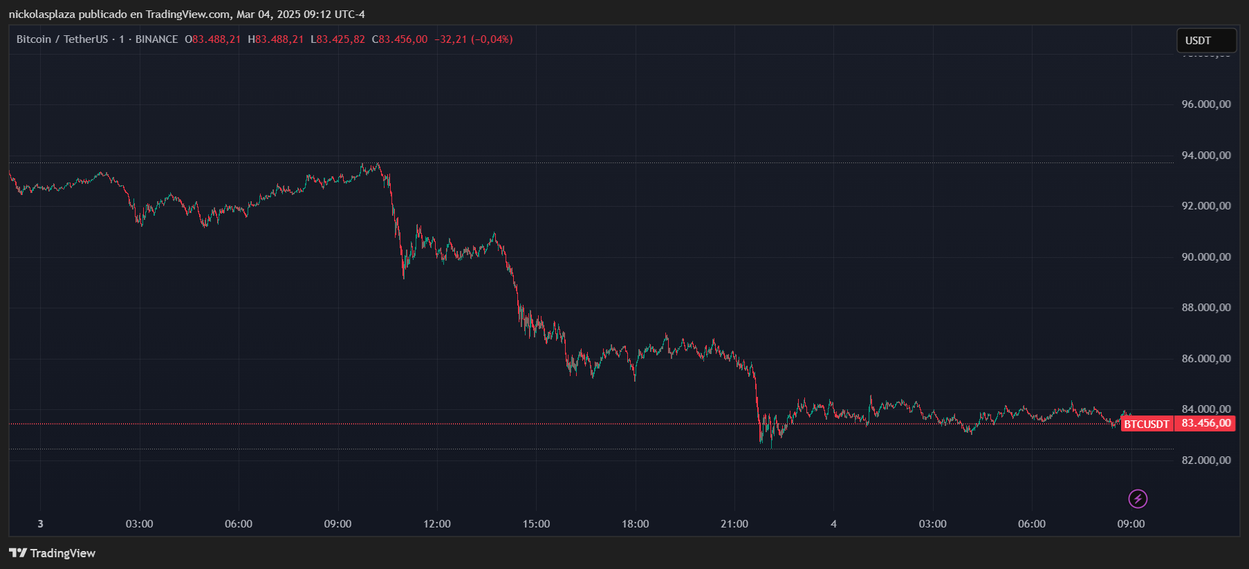This screenshot has width=1249, height=569.
Task: Open the USDT currency dropdown
Action: point(1206,41)
